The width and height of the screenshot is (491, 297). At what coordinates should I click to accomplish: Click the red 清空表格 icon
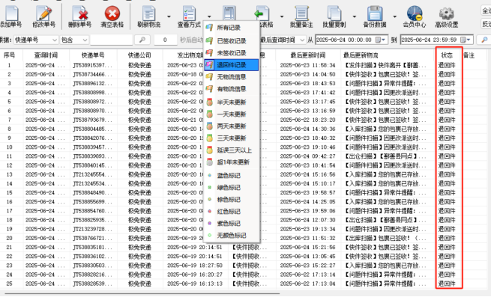click(x=112, y=13)
